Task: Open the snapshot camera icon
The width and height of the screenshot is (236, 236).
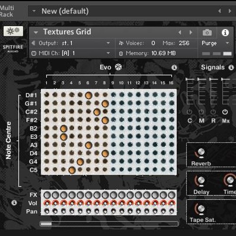Action: coord(207,33)
